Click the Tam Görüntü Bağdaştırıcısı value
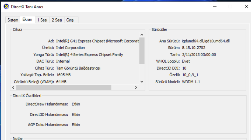 [78, 68]
